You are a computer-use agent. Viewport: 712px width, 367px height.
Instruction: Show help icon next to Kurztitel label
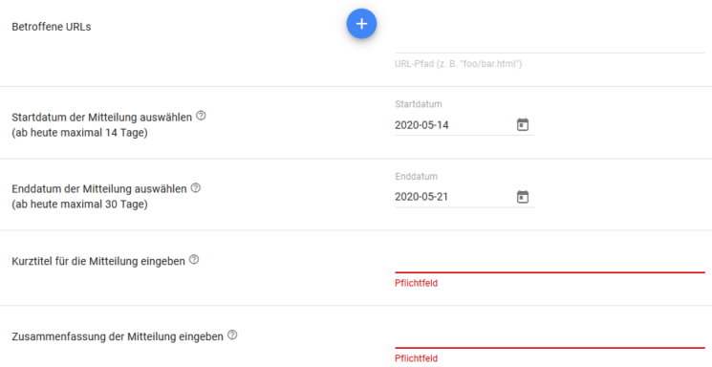(x=194, y=260)
